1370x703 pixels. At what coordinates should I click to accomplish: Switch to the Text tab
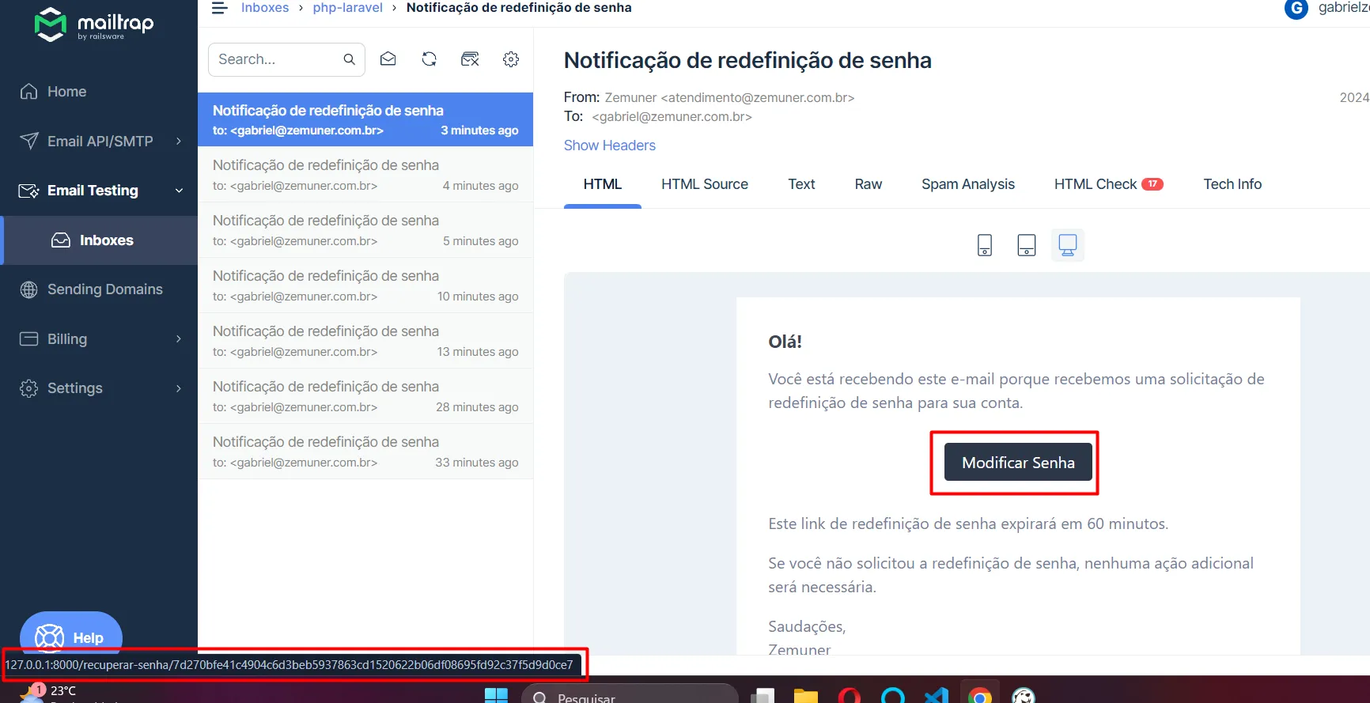pyautogui.click(x=801, y=184)
